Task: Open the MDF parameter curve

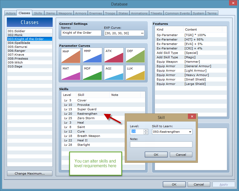Action: [92, 73]
